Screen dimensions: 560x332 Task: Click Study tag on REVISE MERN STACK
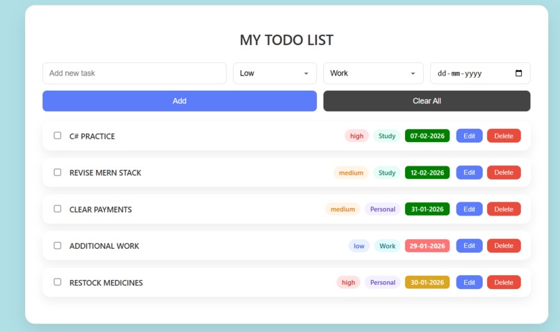pos(387,173)
